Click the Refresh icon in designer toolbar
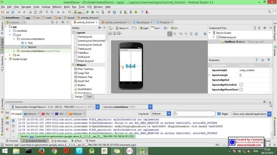 [196, 34]
